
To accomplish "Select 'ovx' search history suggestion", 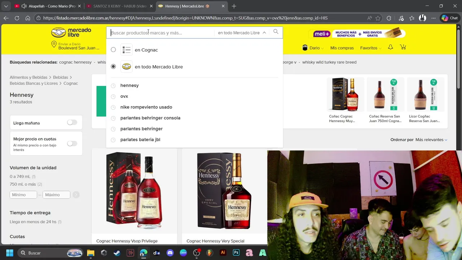I will pyautogui.click(x=124, y=96).
